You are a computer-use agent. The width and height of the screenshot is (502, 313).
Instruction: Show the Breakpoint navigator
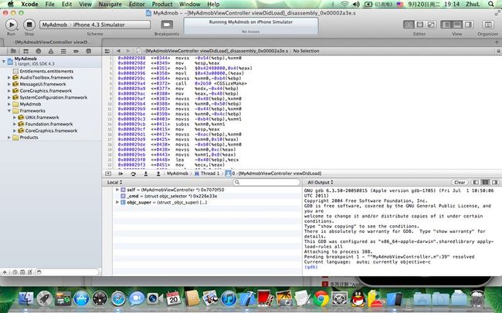pos(76,51)
